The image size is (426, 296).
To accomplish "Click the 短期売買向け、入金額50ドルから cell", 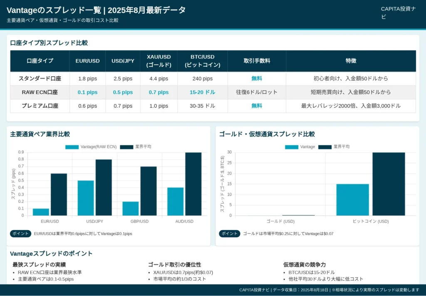I will (351, 92).
